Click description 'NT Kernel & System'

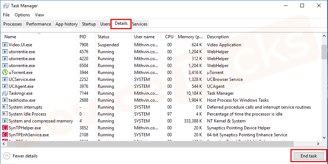[x=226, y=121]
